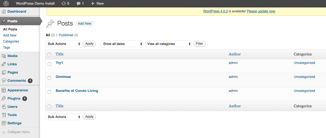
Task: Open the Show all dates dropdown
Action: tap(122, 44)
